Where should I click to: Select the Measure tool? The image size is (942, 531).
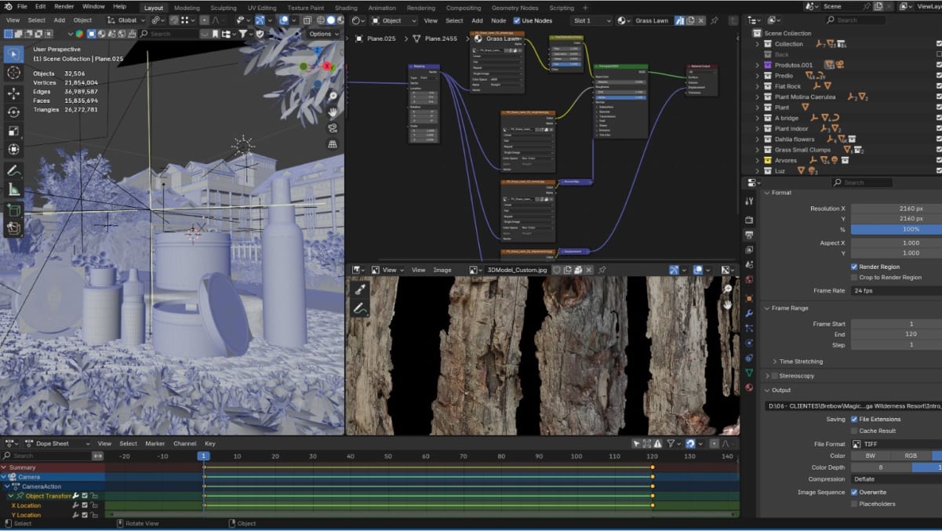click(x=13, y=190)
